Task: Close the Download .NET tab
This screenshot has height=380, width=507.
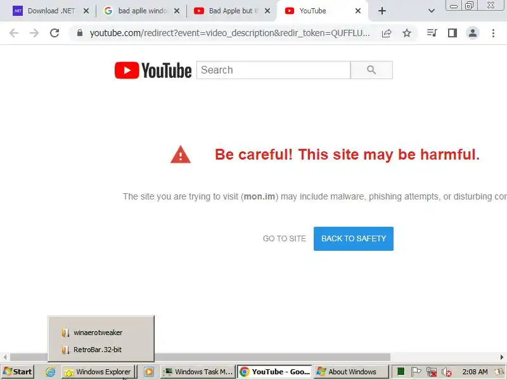Action: pos(86,11)
